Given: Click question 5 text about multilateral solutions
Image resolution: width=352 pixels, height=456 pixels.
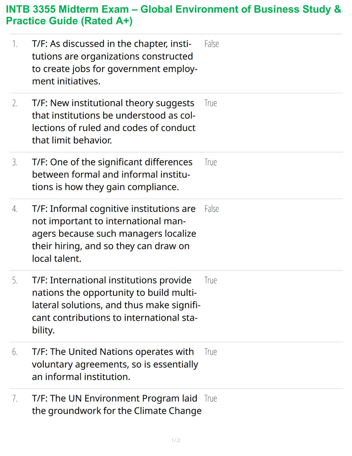Looking at the screenshot, I should click(x=116, y=305).
